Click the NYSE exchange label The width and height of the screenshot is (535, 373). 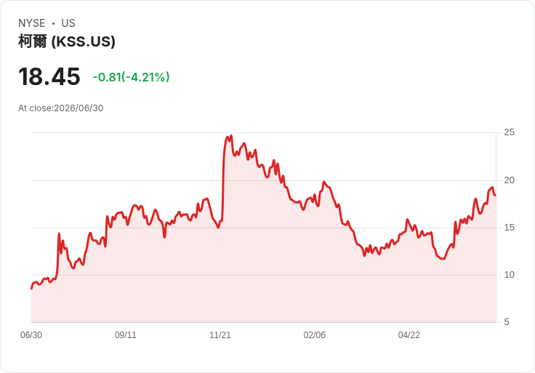[32, 23]
